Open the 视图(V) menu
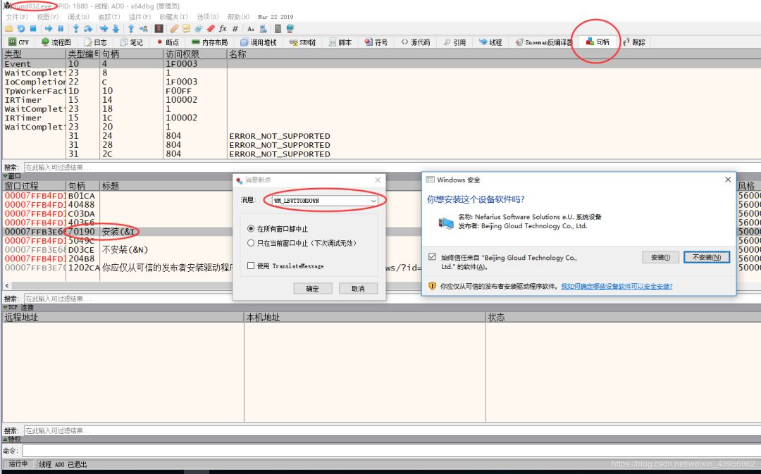Image resolution: width=761 pixels, height=474 pixels. point(48,16)
